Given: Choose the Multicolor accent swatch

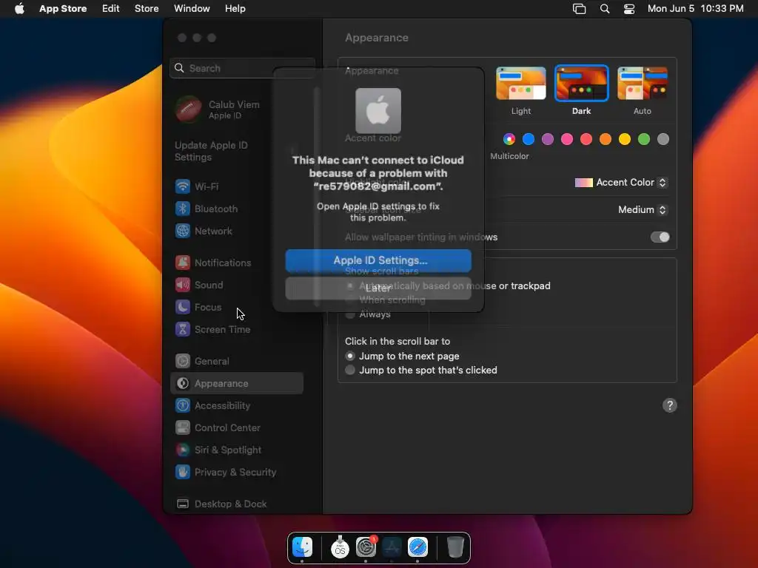Looking at the screenshot, I should pyautogui.click(x=509, y=139).
